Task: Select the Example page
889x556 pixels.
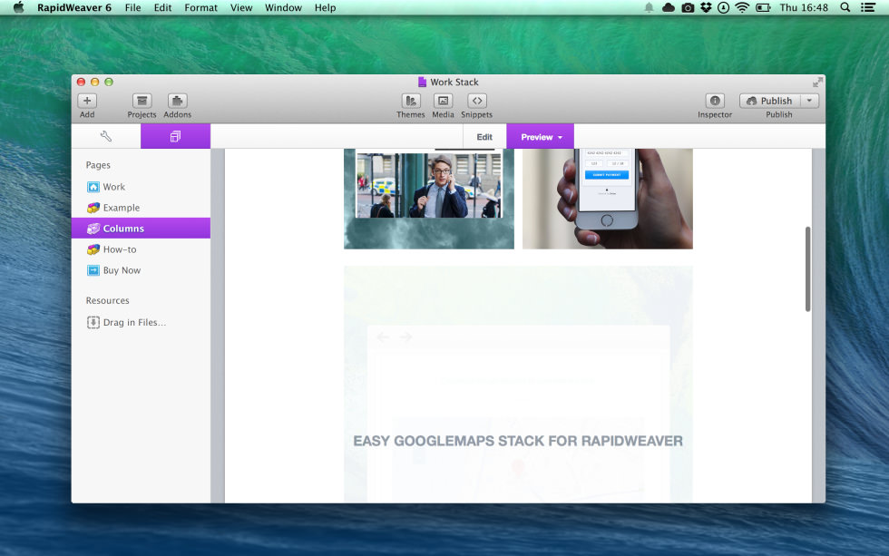Action: pyautogui.click(x=141, y=208)
